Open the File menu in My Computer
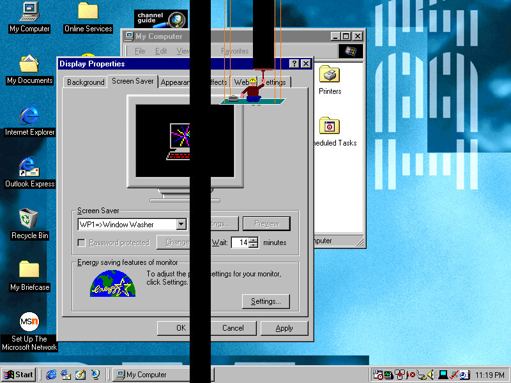The height and width of the screenshot is (383, 511). (x=140, y=51)
